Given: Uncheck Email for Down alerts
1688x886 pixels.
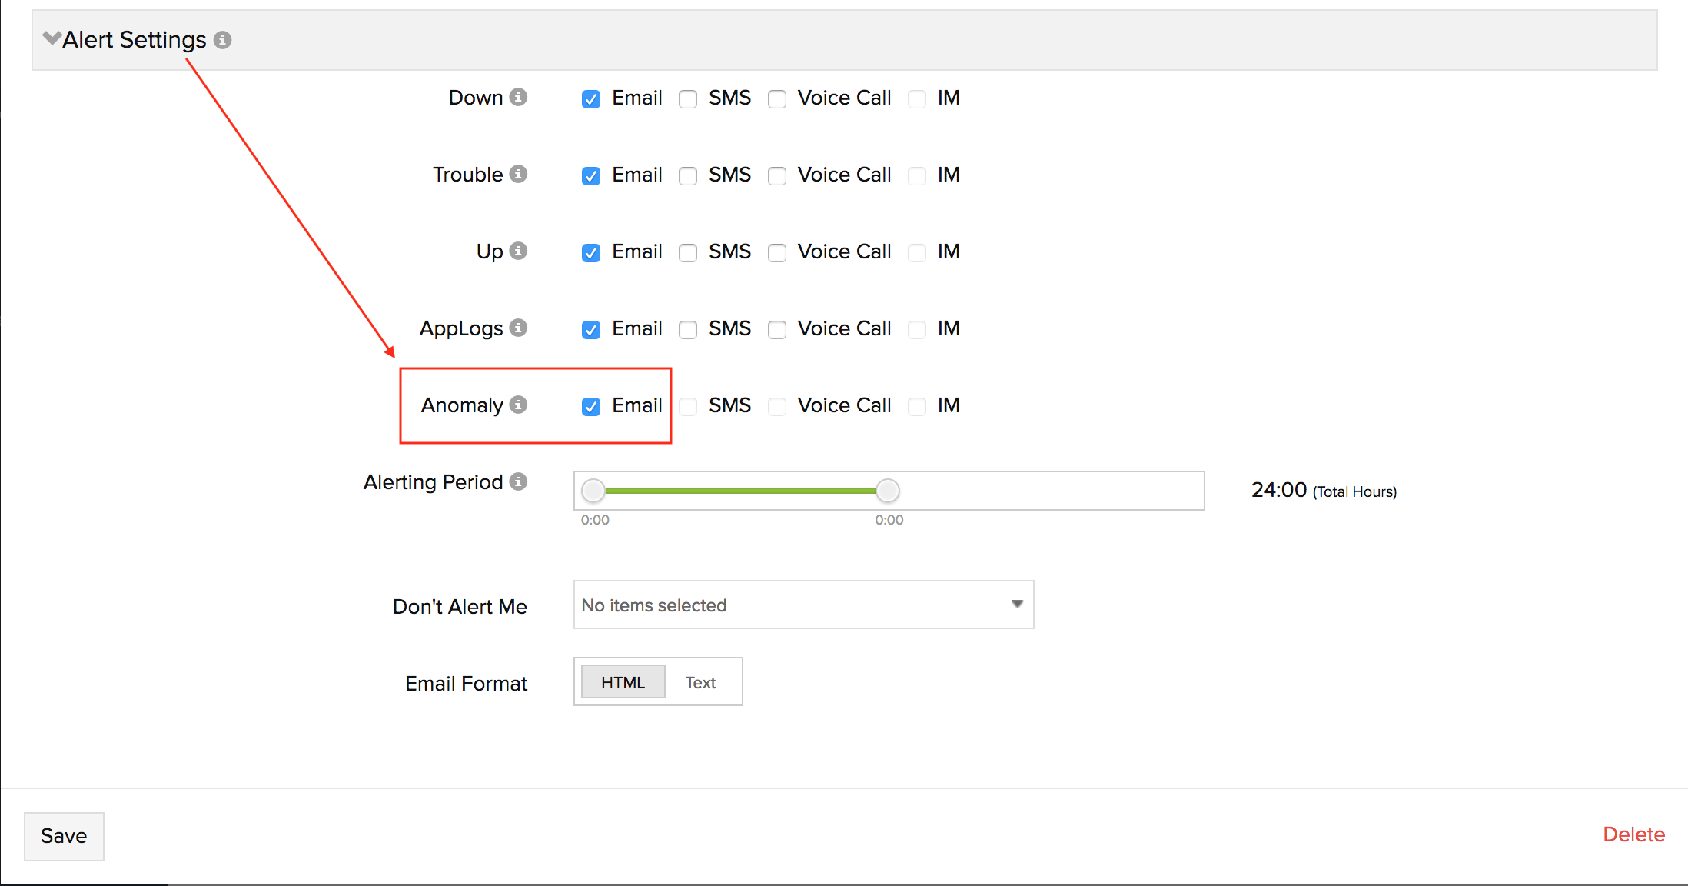Looking at the screenshot, I should click(591, 99).
